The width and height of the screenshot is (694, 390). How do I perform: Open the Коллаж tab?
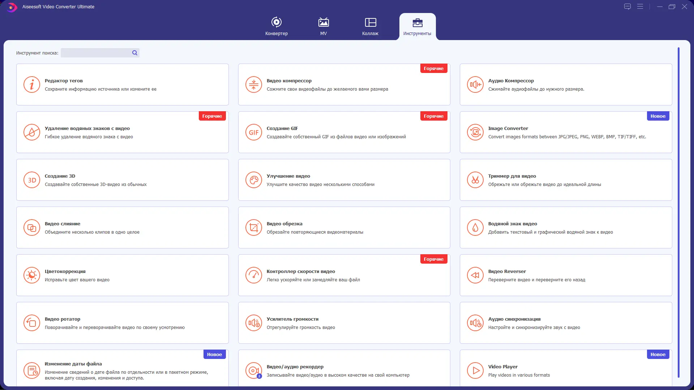370,26
